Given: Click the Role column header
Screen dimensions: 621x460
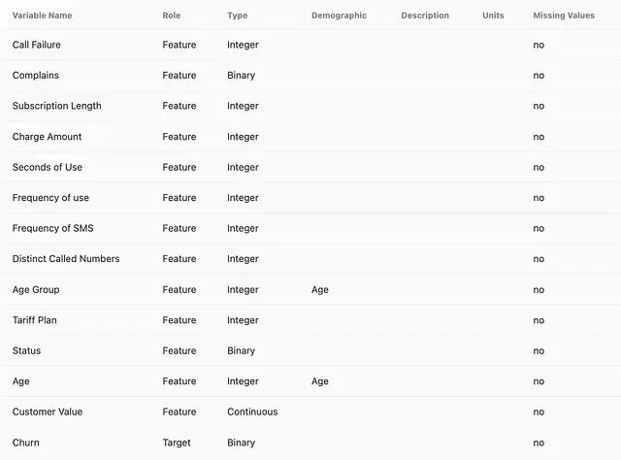Looking at the screenshot, I should (171, 16).
